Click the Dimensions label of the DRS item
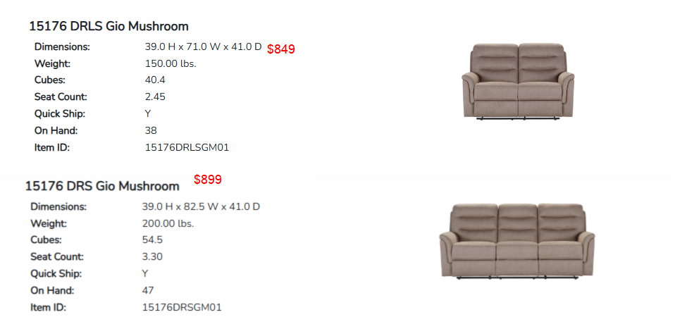 point(58,206)
